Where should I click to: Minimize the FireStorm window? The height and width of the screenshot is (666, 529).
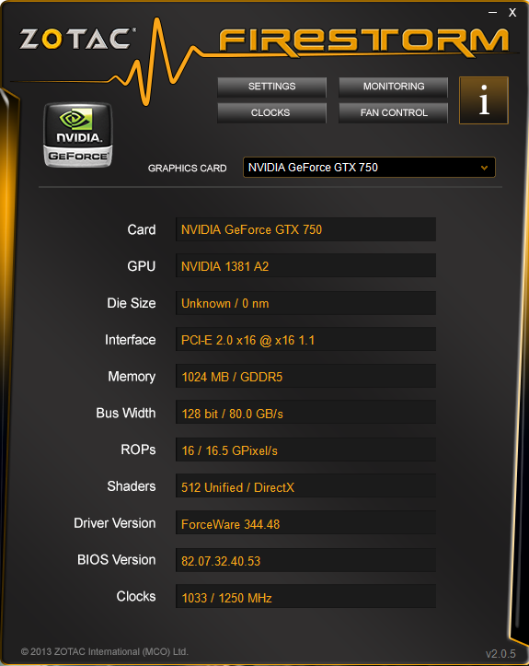click(492, 13)
